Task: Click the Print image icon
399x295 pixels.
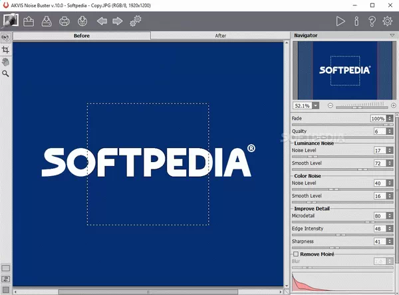Action: pos(66,21)
